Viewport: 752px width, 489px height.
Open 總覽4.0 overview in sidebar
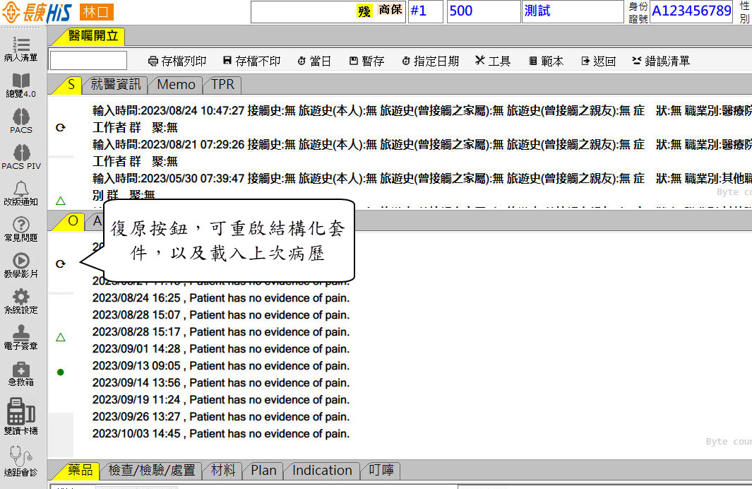[x=21, y=82]
